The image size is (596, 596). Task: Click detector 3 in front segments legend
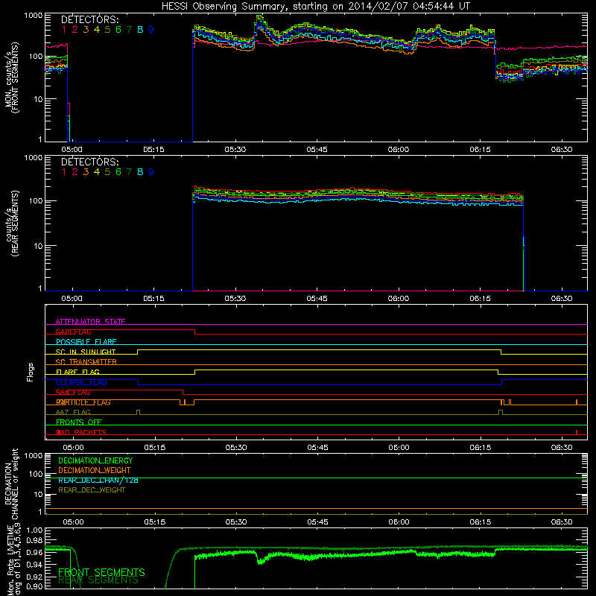tap(86, 29)
